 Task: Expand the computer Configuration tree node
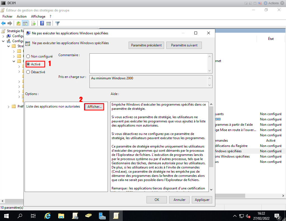(3, 36)
